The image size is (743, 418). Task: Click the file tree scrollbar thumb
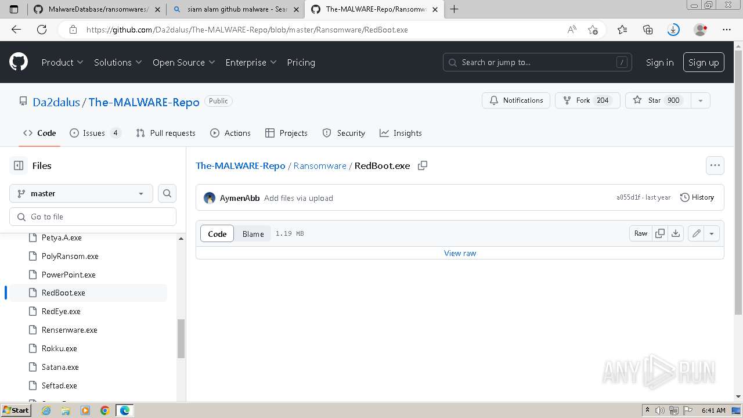point(181,338)
